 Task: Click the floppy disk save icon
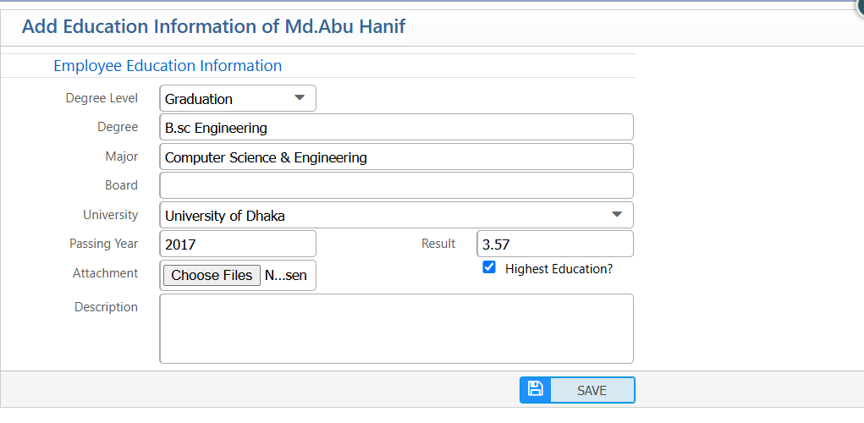point(535,389)
